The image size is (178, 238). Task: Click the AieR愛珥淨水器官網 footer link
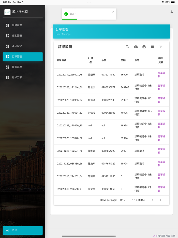coord(164,236)
